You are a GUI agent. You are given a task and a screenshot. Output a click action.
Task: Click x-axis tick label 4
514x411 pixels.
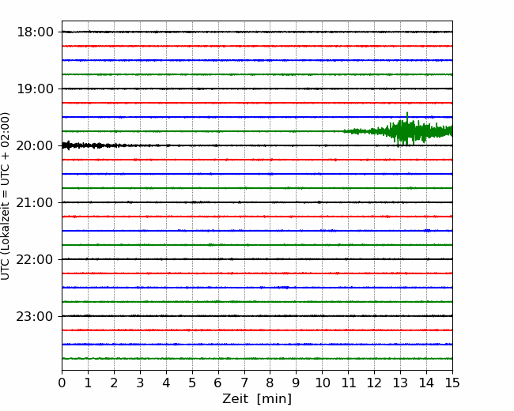click(166, 383)
